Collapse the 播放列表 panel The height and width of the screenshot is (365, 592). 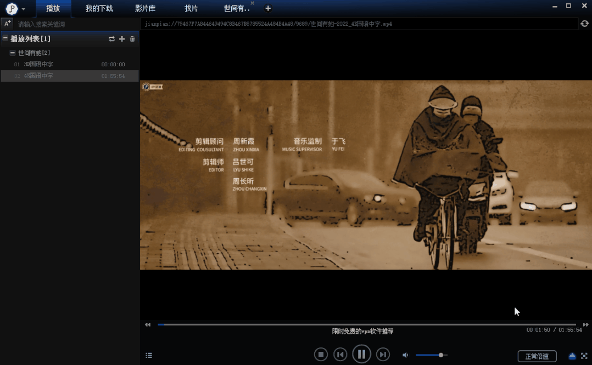click(5, 38)
